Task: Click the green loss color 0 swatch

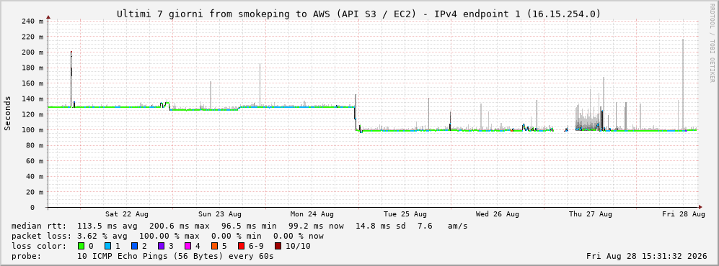Action: [81, 247]
